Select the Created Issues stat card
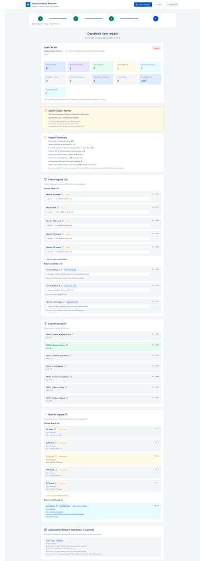The height and width of the screenshot is (561, 205). pos(150,79)
